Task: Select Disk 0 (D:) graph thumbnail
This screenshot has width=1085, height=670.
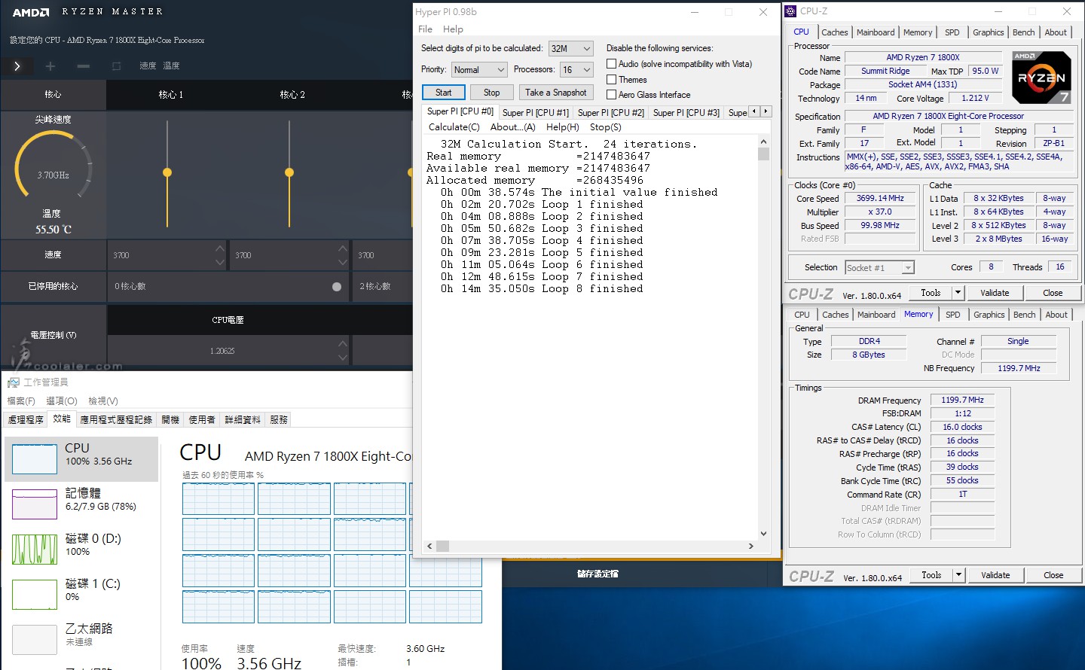Action: (x=35, y=549)
